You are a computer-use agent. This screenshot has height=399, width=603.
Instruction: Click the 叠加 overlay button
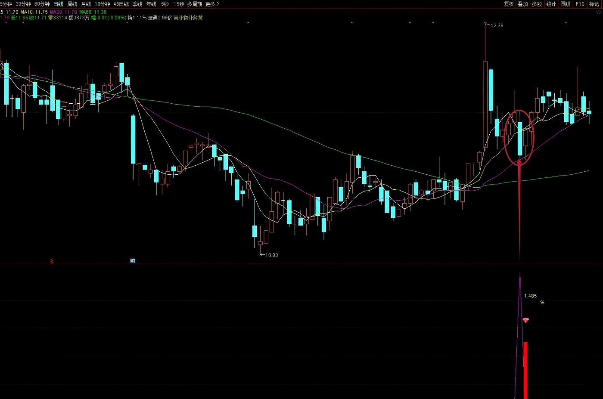click(x=522, y=4)
